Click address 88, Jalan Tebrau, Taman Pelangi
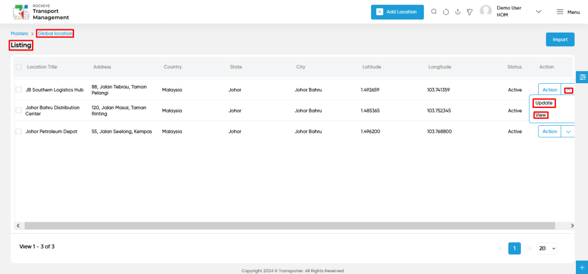 [119, 90]
